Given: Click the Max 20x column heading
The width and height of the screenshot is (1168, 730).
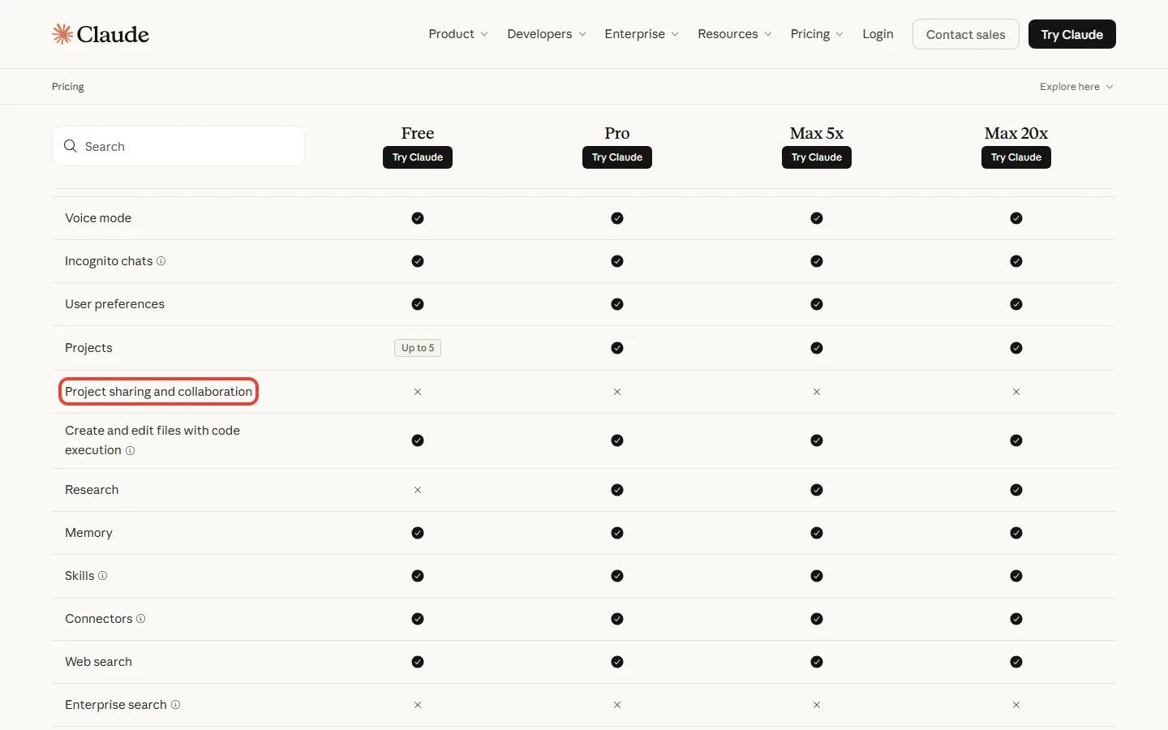Looking at the screenshot, I should click(x=1016, y=133).
